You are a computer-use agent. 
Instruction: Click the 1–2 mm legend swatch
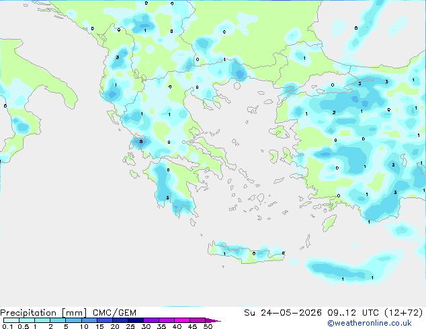click(42, 320)
